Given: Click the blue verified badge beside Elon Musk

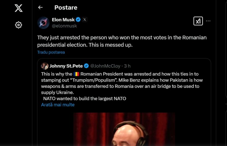Looking at the screenshot, I should (x=78, y=19).
